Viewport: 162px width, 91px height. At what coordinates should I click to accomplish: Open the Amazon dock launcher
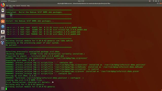pos(3,32)
